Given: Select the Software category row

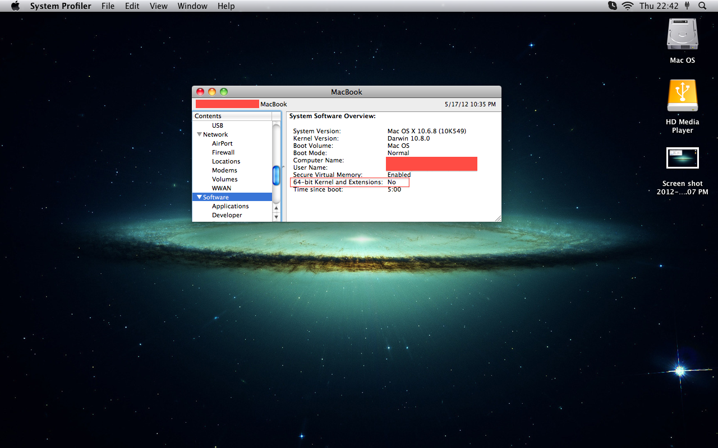Looking at the screenshot, I should coord(232,197).
